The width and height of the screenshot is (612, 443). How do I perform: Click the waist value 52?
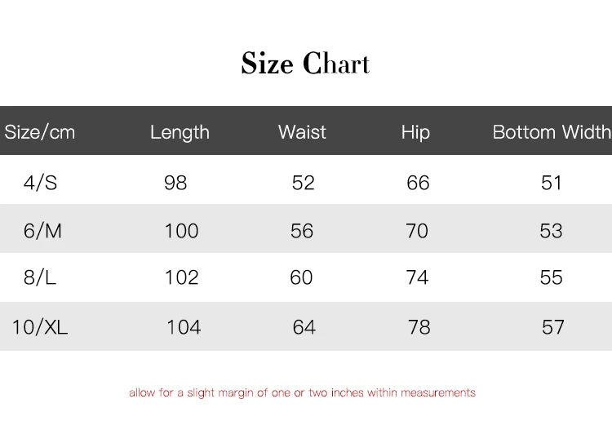303,183
